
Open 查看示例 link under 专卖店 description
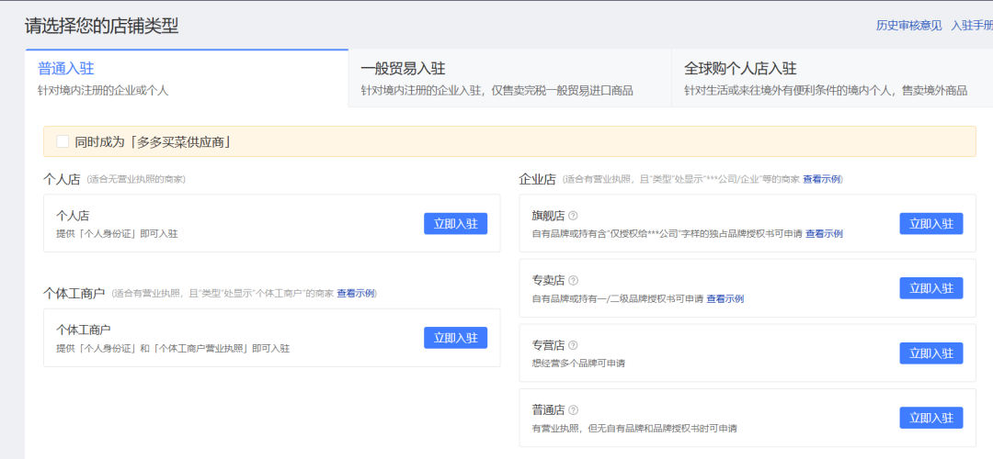(x=725, y=299)
